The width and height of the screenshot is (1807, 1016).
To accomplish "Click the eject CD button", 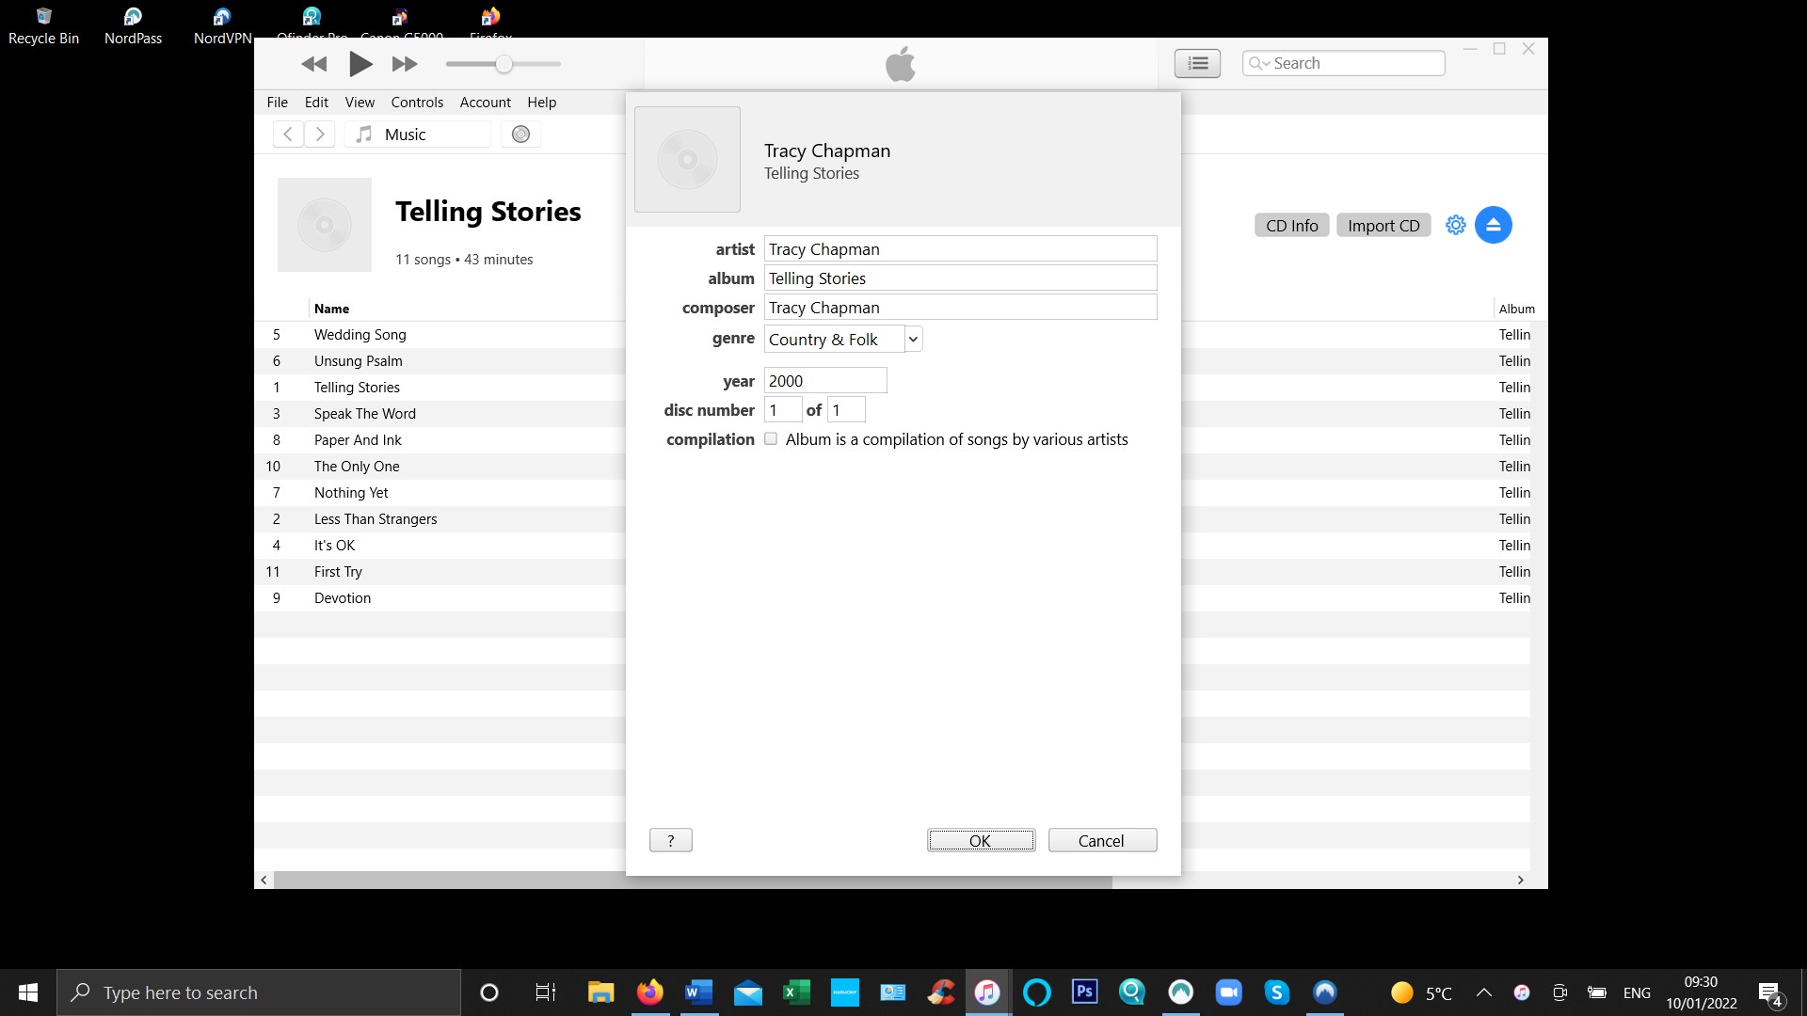I will [x=1493, y=226].
